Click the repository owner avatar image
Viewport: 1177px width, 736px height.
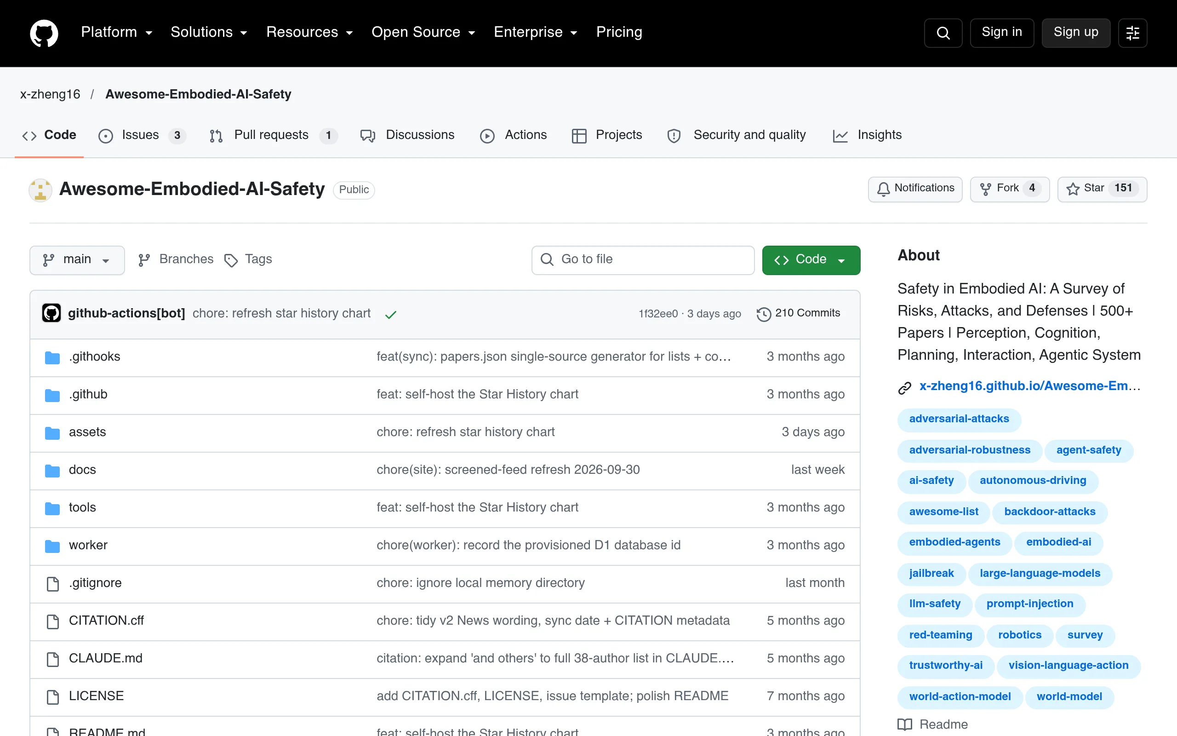(40, 190)
